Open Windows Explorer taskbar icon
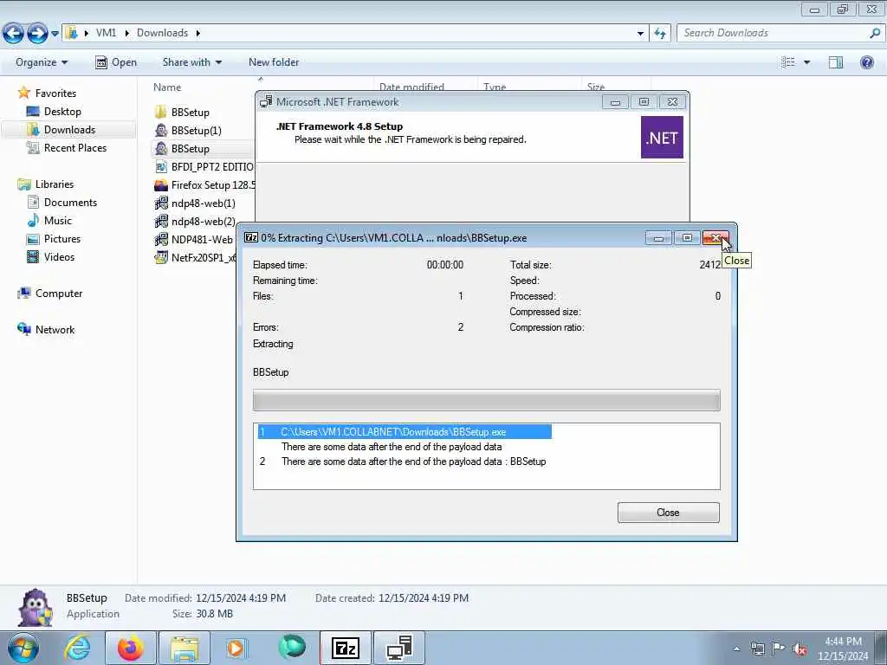 [184, 648]
